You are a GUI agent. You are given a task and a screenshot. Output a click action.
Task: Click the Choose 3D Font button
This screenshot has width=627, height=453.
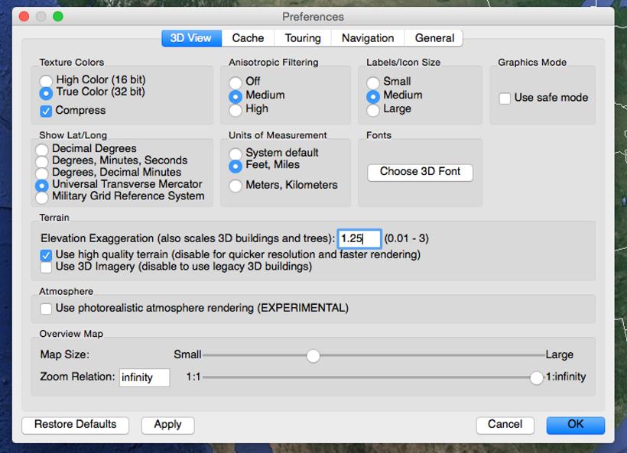pos(420,172)
